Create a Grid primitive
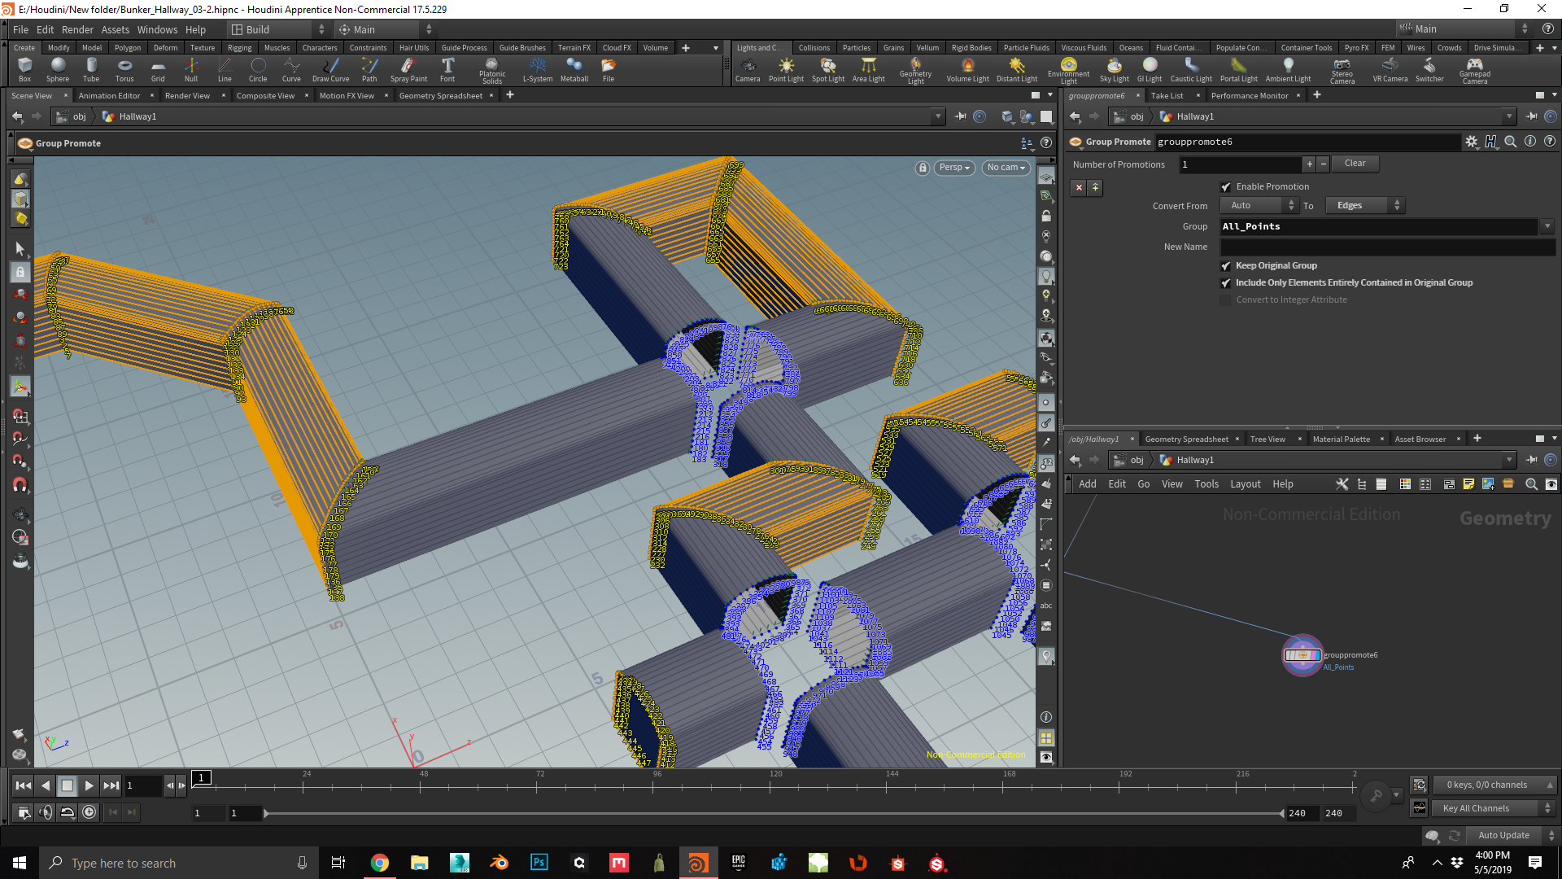Screen dimensions: 1562x879 (158, 69)
